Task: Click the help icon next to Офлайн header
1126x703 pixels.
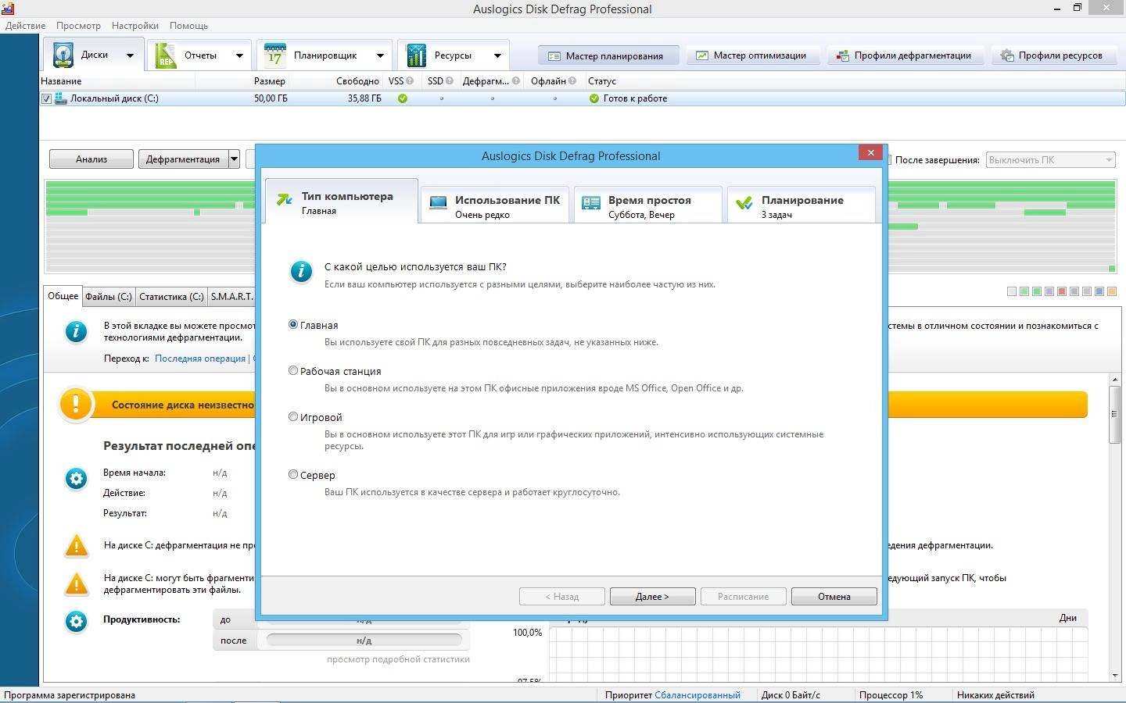Action: coord(572,80)
